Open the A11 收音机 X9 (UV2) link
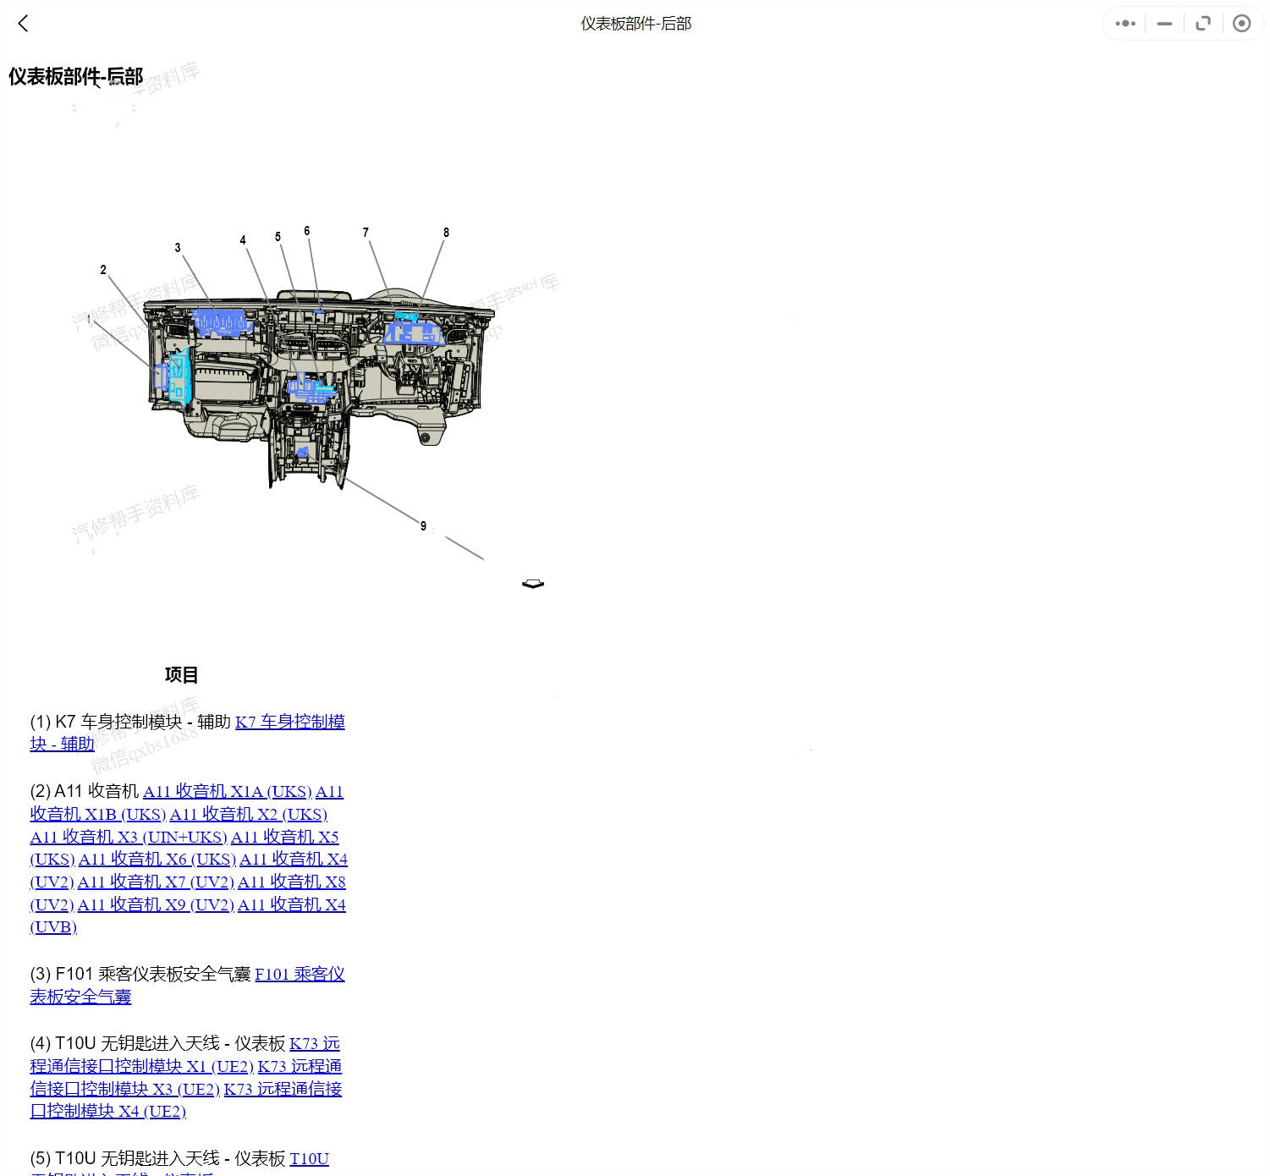 (156, 905)
